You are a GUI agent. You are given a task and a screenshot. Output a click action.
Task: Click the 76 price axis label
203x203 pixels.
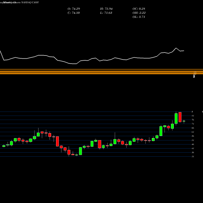(193, 120)
